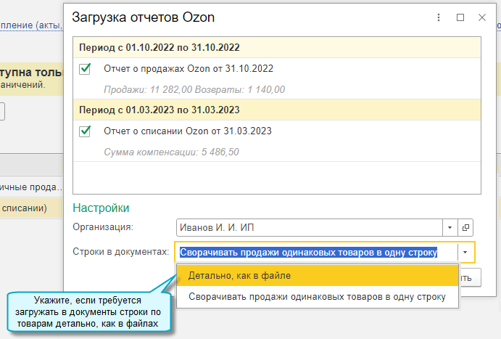The image size is (501, 339).
Task: Click the dialog title Загрузка отчетов Ozon
Action: click(x=143, y=17)
